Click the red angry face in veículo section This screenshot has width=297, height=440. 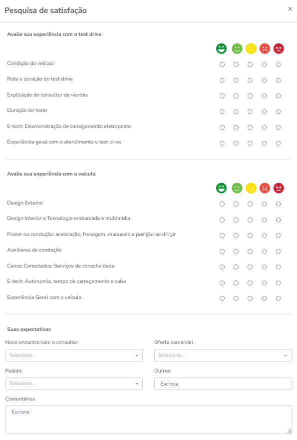point(279,188)
